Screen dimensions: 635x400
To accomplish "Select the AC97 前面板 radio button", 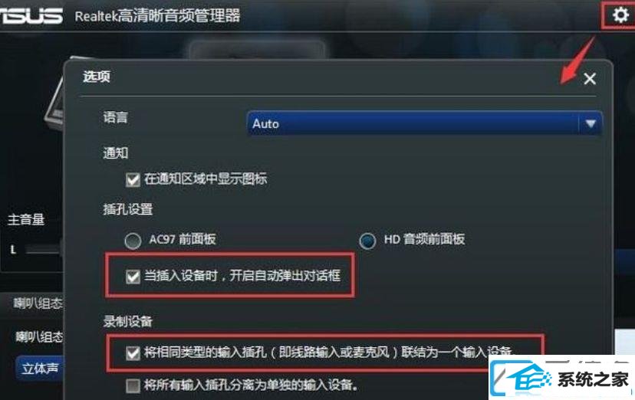I will click(133, 241).
